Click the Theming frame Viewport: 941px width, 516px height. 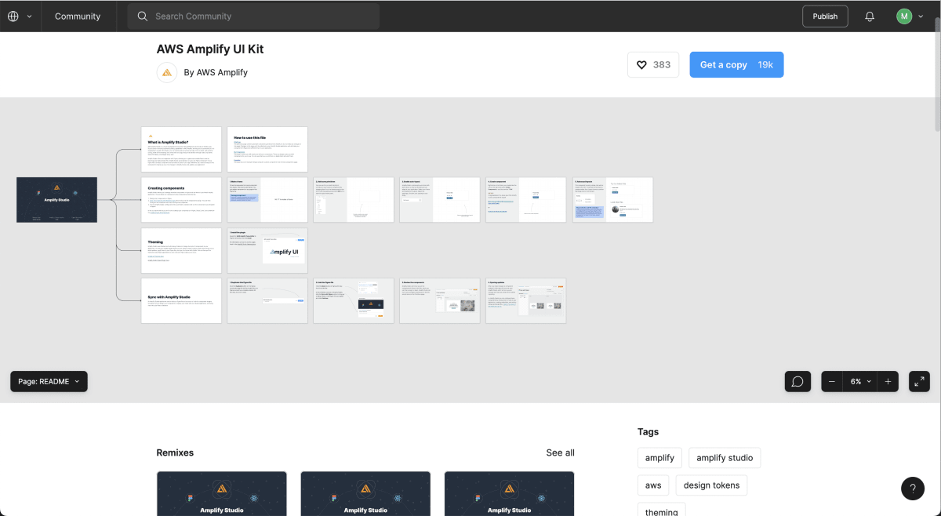coord(181,250)
